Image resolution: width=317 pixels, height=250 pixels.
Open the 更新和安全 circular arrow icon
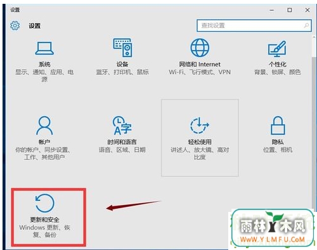coord(44,203)
